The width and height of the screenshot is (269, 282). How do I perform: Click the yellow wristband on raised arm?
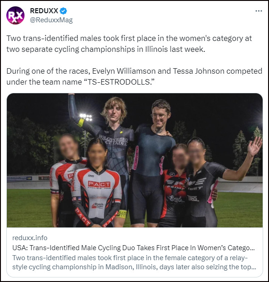point(81,122)
